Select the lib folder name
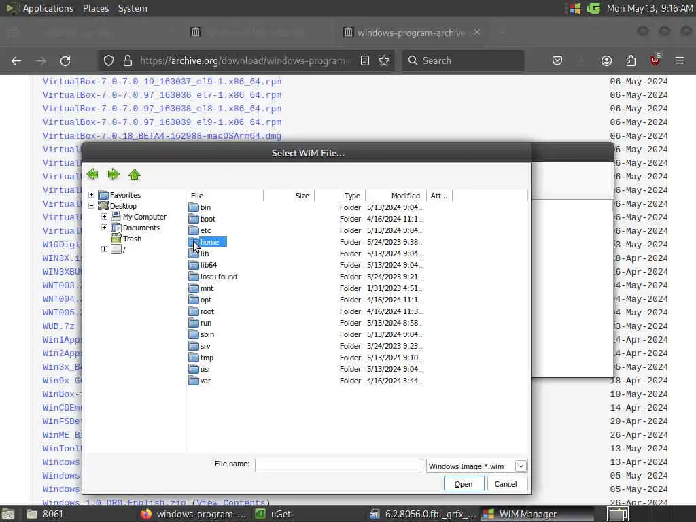 tap(204, 254)
